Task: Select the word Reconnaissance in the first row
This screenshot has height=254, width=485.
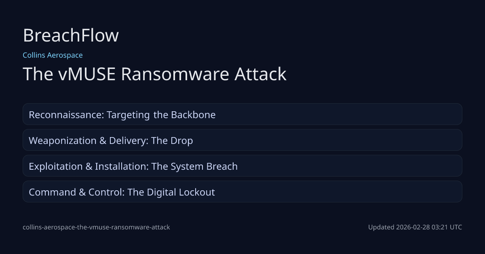Action: click(x=66, y=115)
